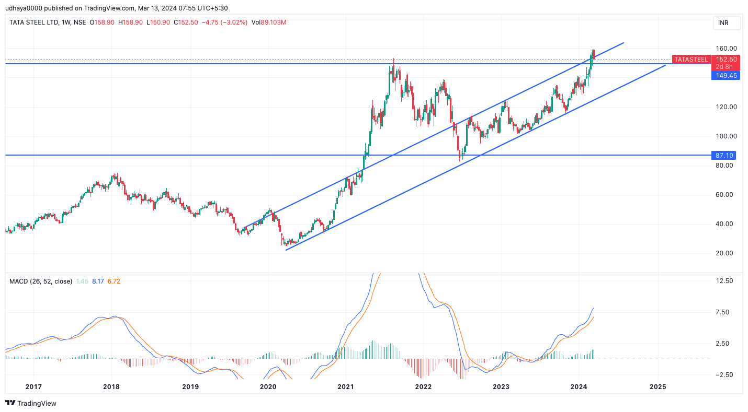Click the 2025 label on time axis

[x=658, y=387]
